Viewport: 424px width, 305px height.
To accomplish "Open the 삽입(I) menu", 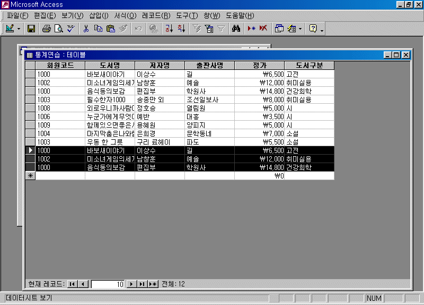I will (99, 16).
